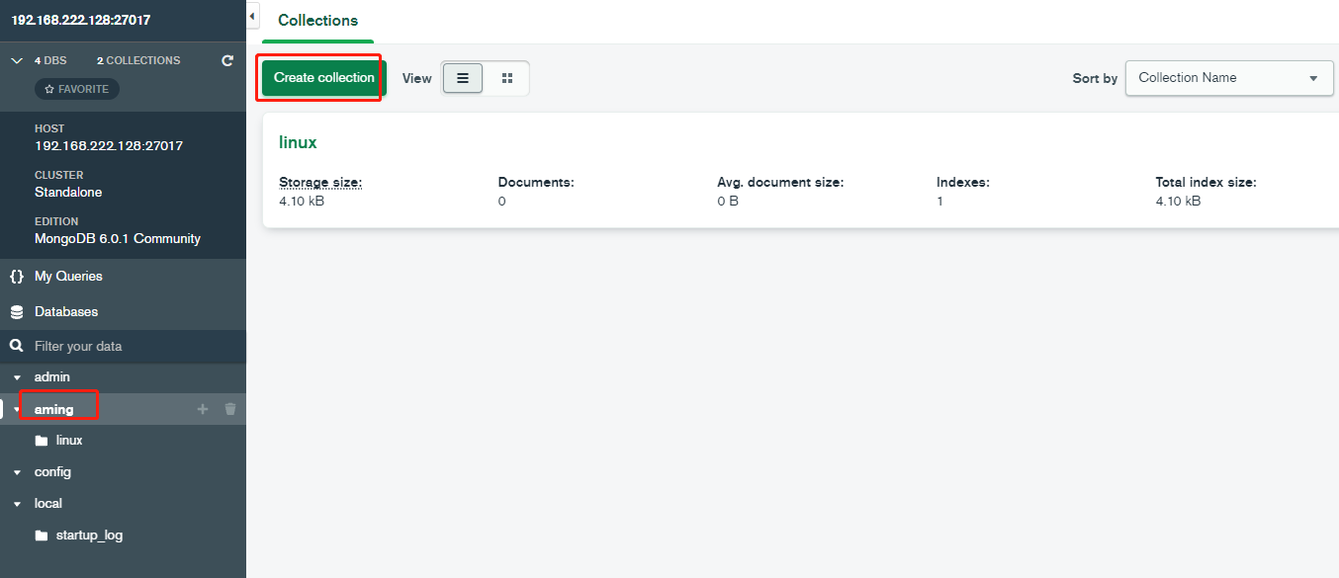
Task: Click the search magnifier icon
Action: (16, 346)
